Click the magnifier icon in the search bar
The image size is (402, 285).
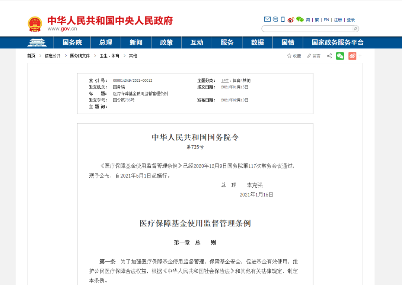[x=355, y=29]
